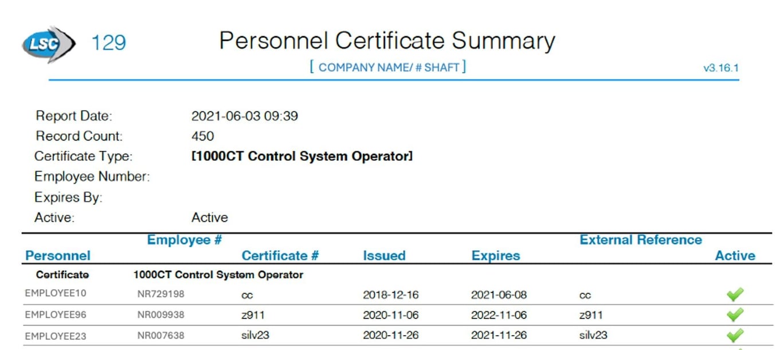
Task: Click the 1000CT Control System Operator group row
Action: coord(218,275)
